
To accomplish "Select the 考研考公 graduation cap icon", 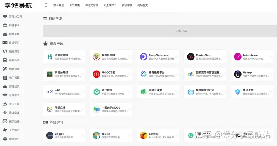I will [x=5, y=95].
